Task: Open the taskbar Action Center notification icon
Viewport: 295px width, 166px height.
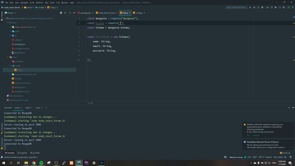Action: click(290, 163)
